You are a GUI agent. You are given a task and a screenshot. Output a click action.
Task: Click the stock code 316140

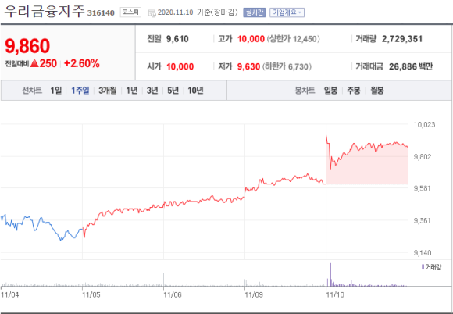pyautogui.click(x=101, y=13)
